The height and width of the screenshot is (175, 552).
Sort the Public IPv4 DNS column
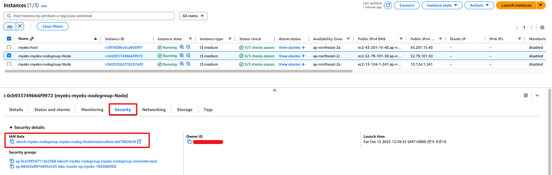tap(401, 39)
